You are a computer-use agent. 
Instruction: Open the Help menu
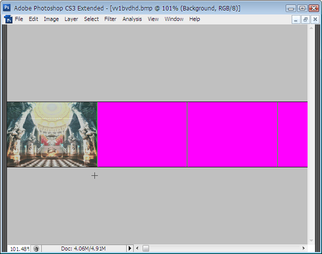point(195,19)
